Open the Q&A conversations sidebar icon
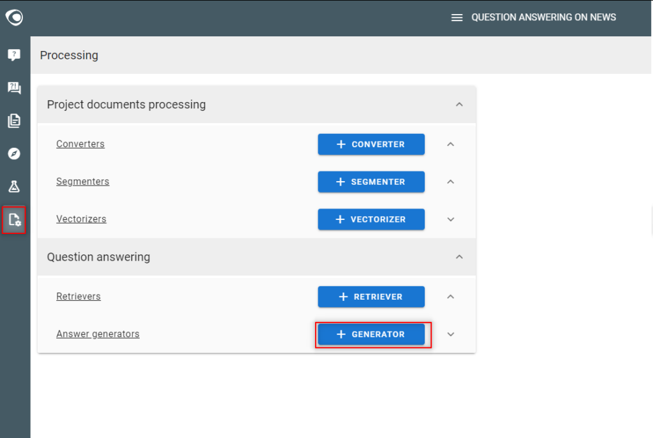 [x=14, y=87]
